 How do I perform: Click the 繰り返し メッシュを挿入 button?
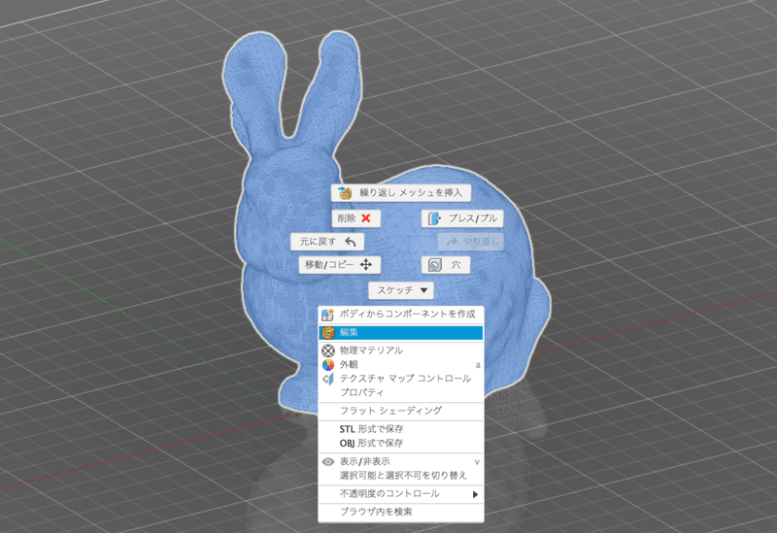(x=401, y=192)
